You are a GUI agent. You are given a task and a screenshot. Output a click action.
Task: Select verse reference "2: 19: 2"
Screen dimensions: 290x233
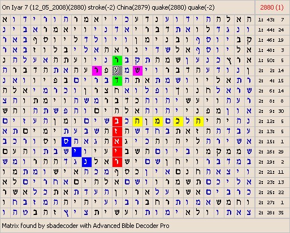coord(271,162)
